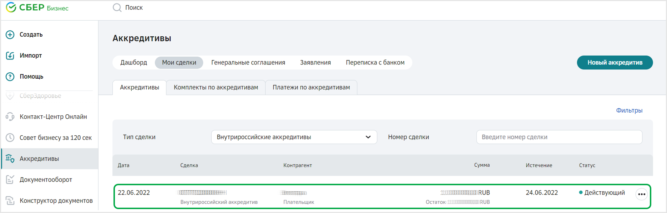Click the Остаток amount in deal row
The width and height of the screenshot is (667, 213).
point(458,202)
